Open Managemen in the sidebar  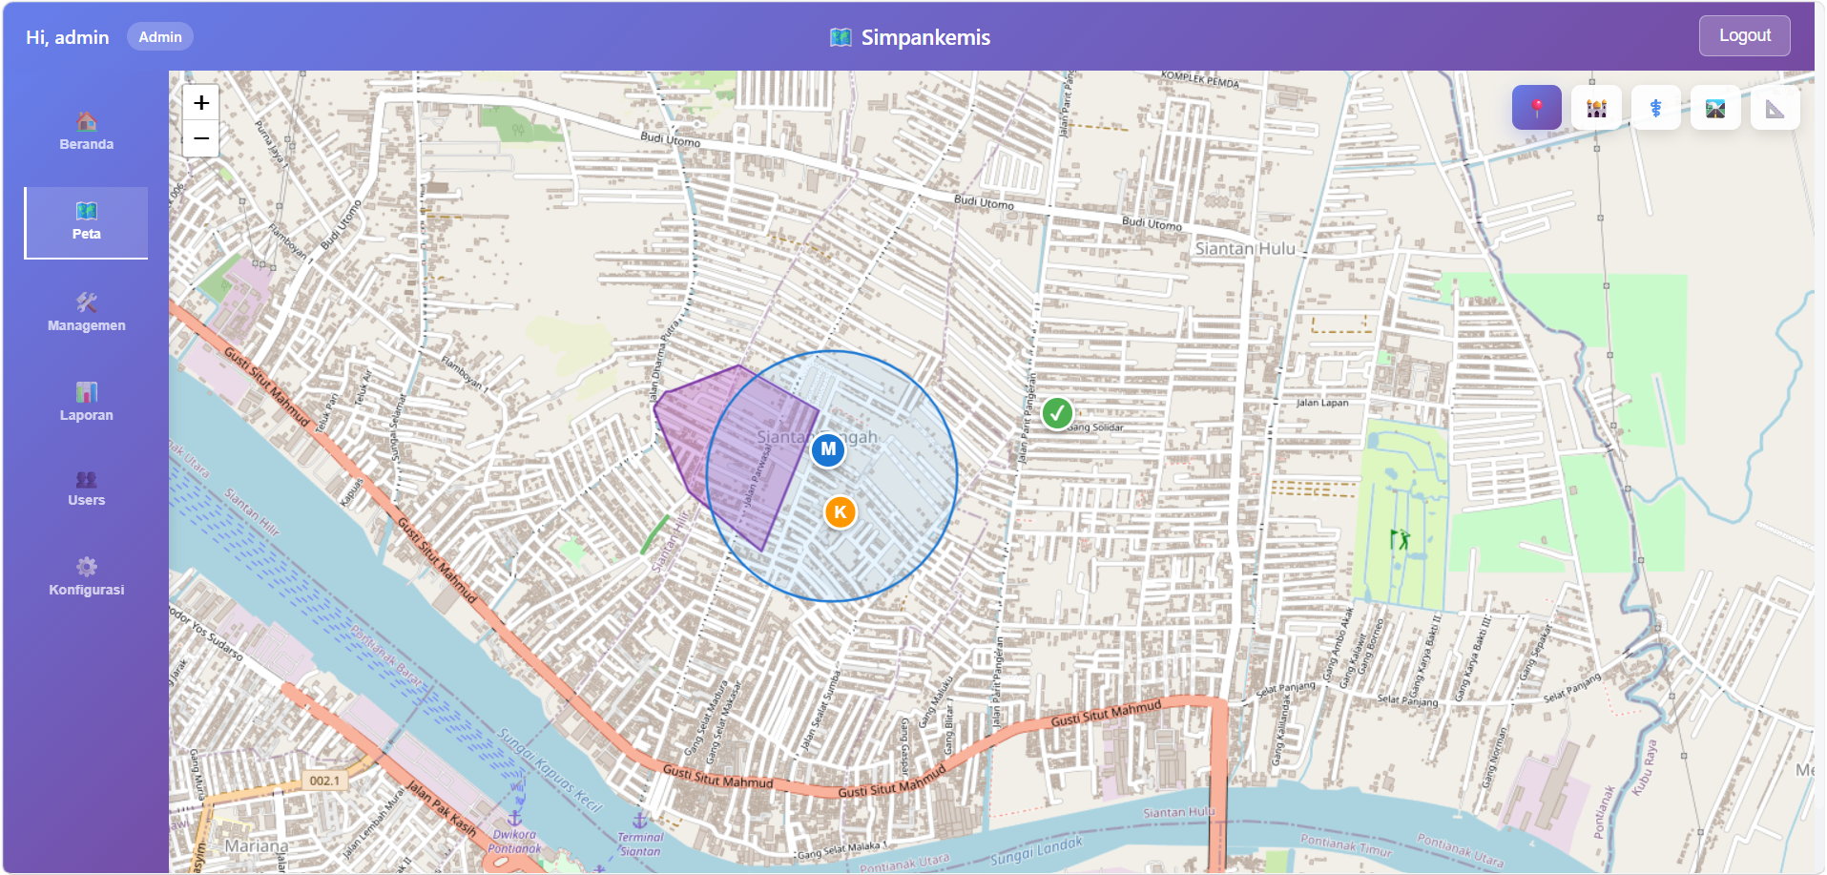(x=87, y=313)
